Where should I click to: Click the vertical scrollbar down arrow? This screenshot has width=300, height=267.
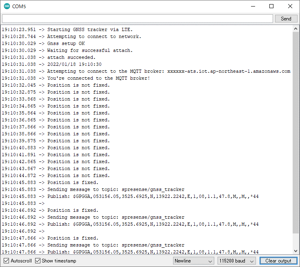(296, 251)
